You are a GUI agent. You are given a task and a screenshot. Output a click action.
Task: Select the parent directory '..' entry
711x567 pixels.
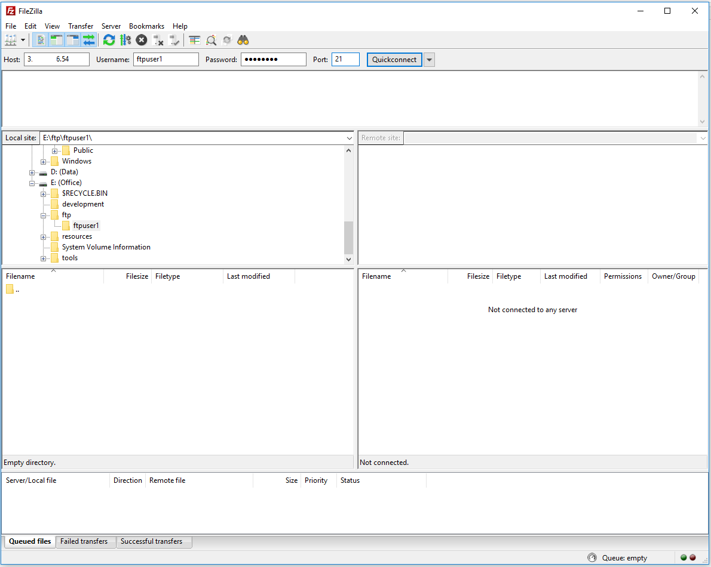(13, 289)
